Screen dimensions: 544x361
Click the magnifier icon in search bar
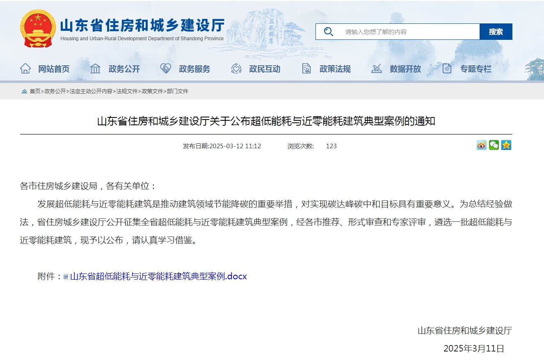pos(328,32)
